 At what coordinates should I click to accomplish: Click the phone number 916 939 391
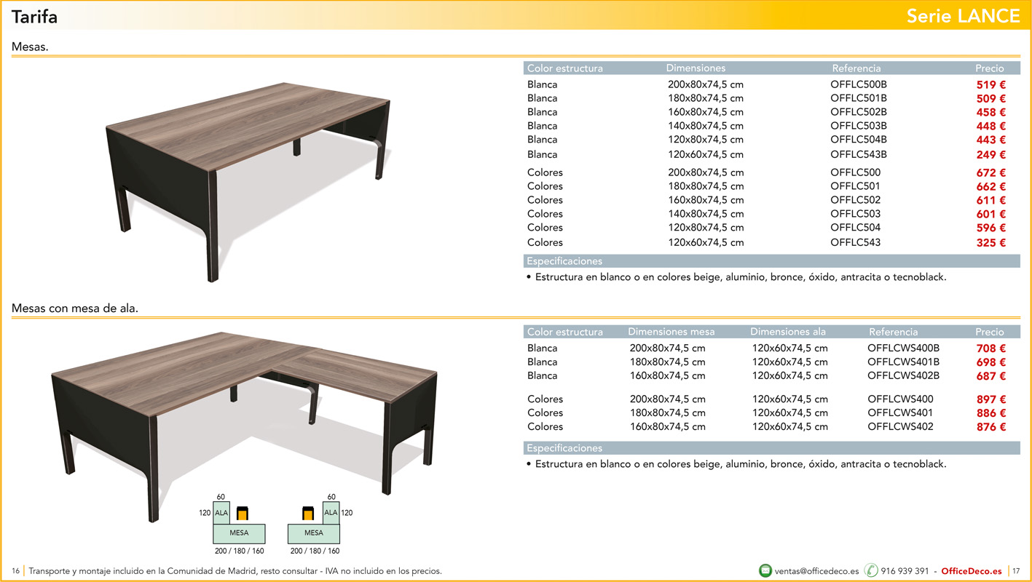(x=905, y=571)
